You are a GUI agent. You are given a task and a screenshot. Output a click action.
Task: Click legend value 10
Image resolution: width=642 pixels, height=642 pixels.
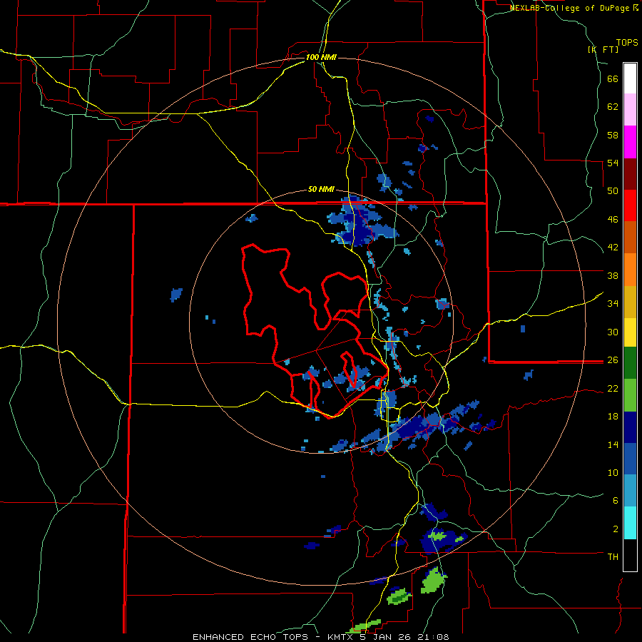pyautogui.click(x=613, y=472)
